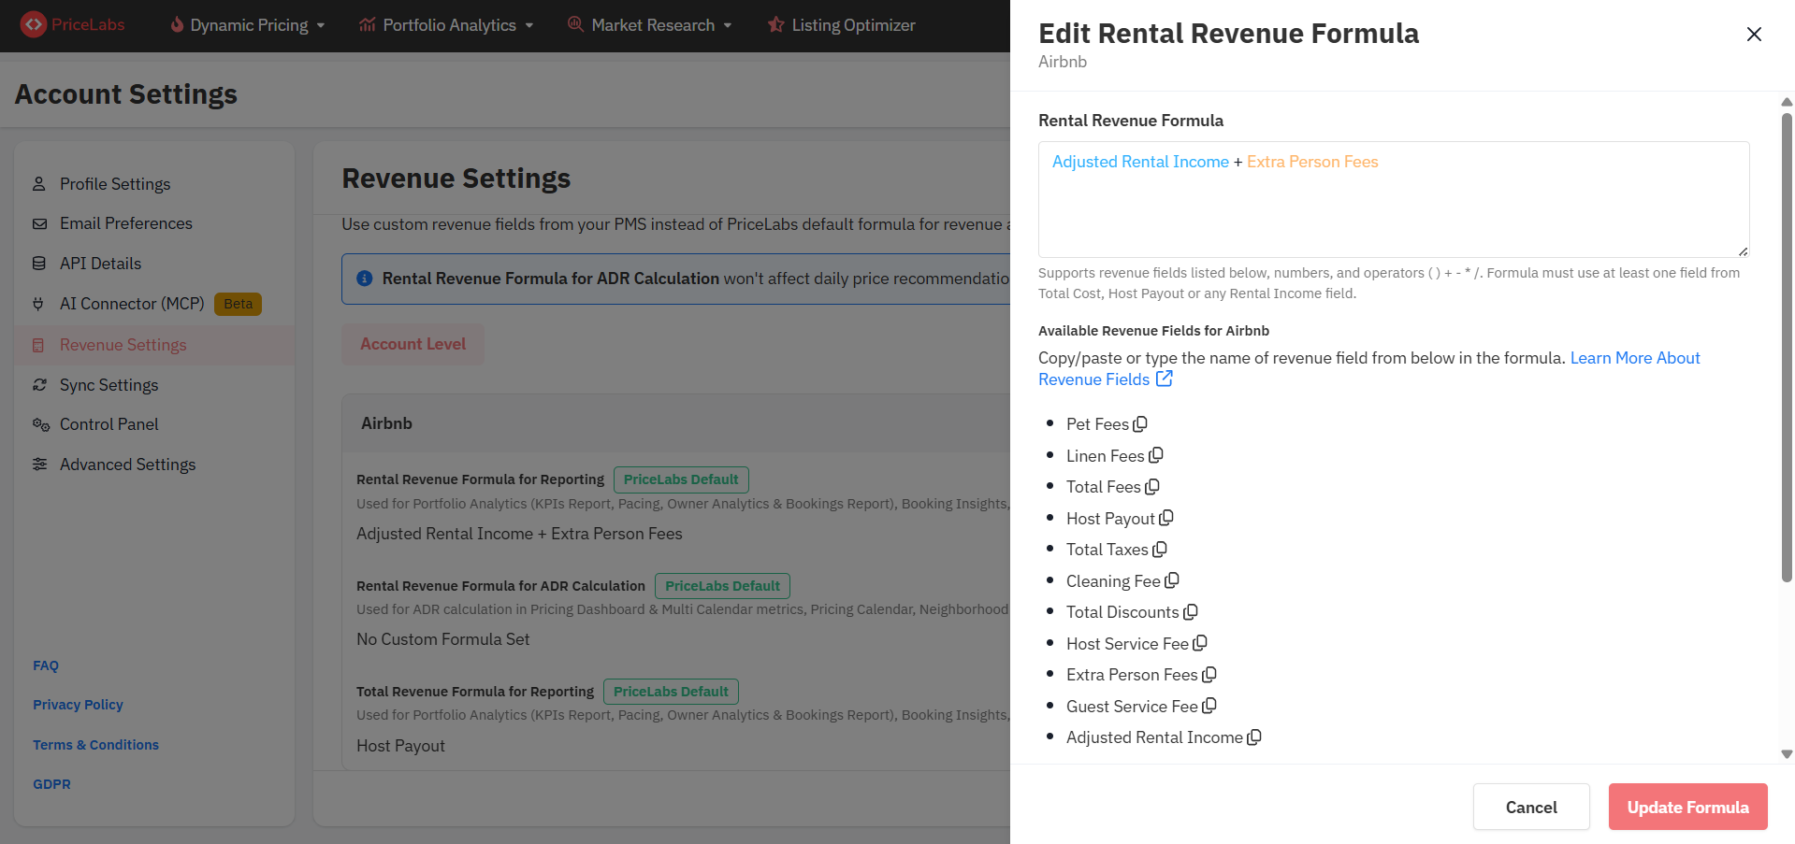Click the PriceLabs Default badge for ADR Calculation
This screenshot has width=1795, height=844.
coord(722,586)
